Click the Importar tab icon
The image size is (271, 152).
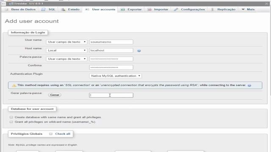149,9
